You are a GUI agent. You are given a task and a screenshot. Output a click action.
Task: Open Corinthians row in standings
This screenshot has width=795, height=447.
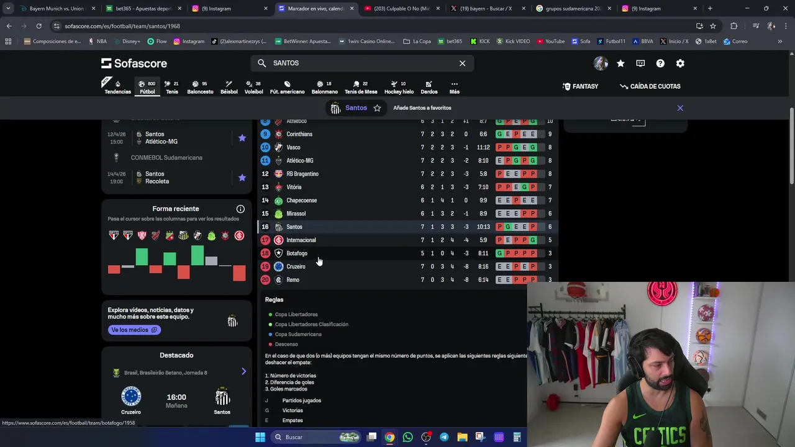407,134
